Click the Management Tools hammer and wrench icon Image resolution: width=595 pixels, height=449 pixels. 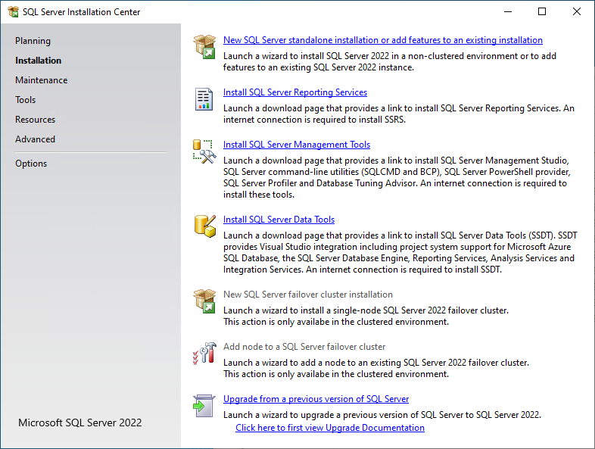[204, 151]
